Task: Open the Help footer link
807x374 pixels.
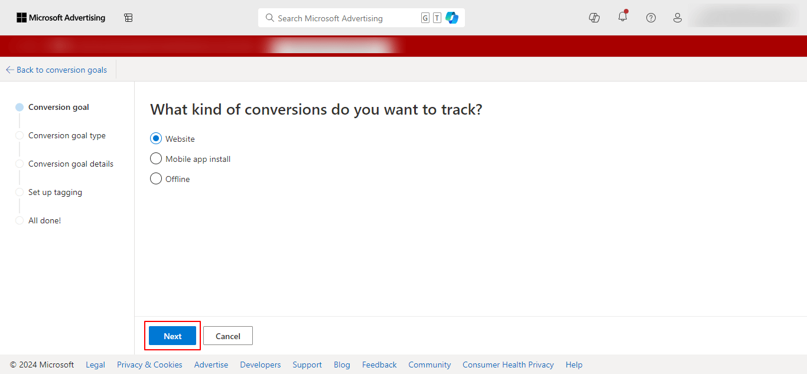Action: click(x=574, y=365)
